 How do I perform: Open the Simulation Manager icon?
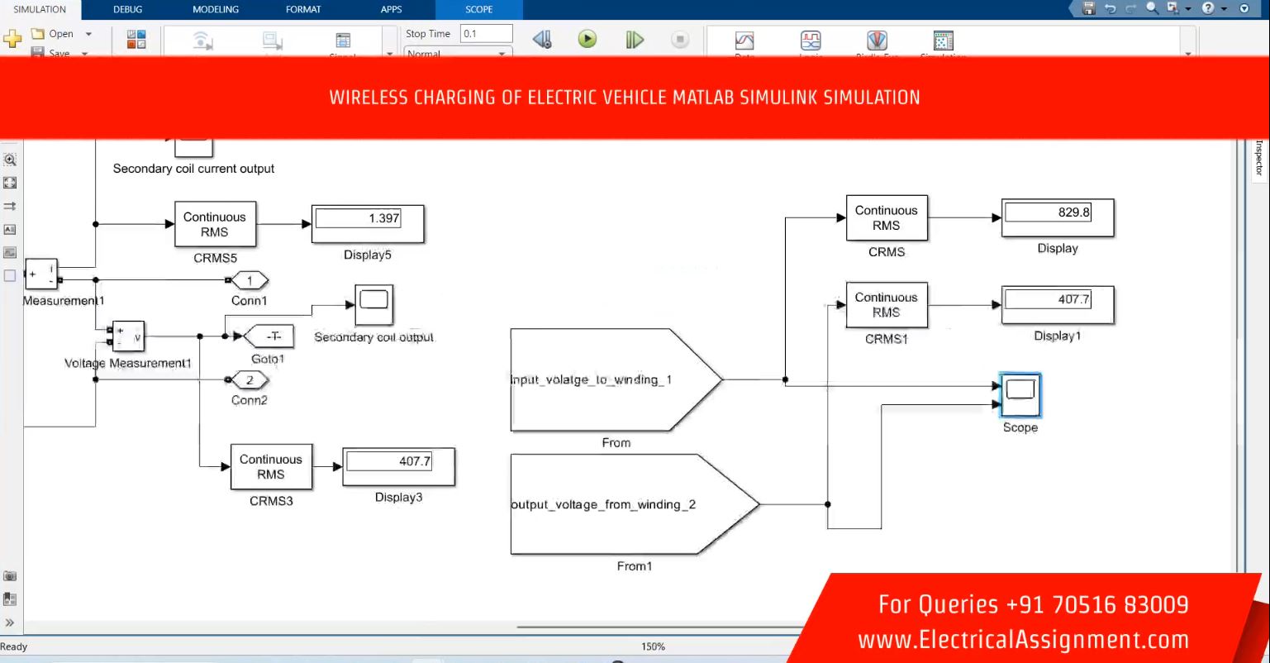point(942,41)
